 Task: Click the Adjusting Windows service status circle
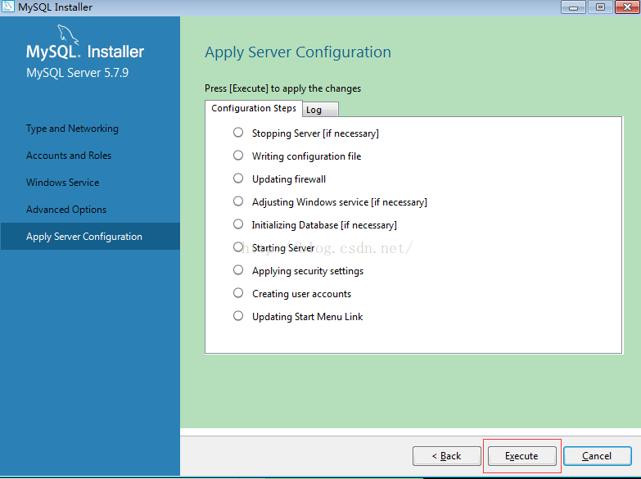click(238, 201)
